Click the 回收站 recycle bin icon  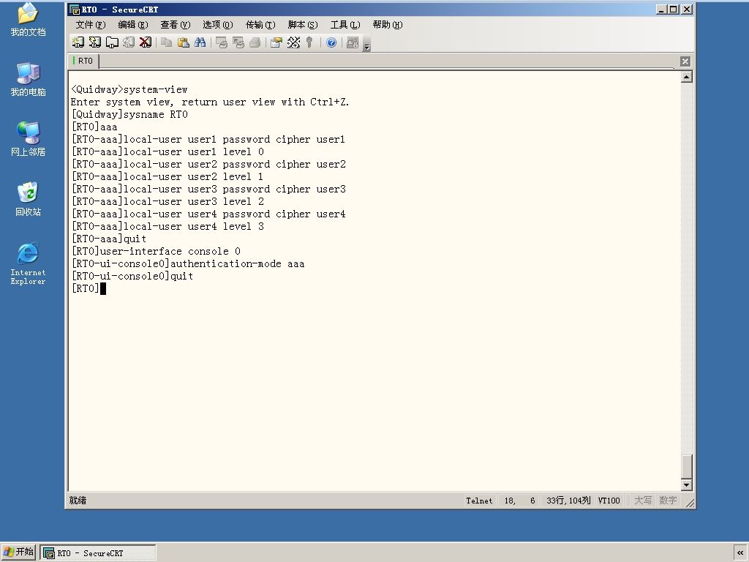tap(29, 199)
